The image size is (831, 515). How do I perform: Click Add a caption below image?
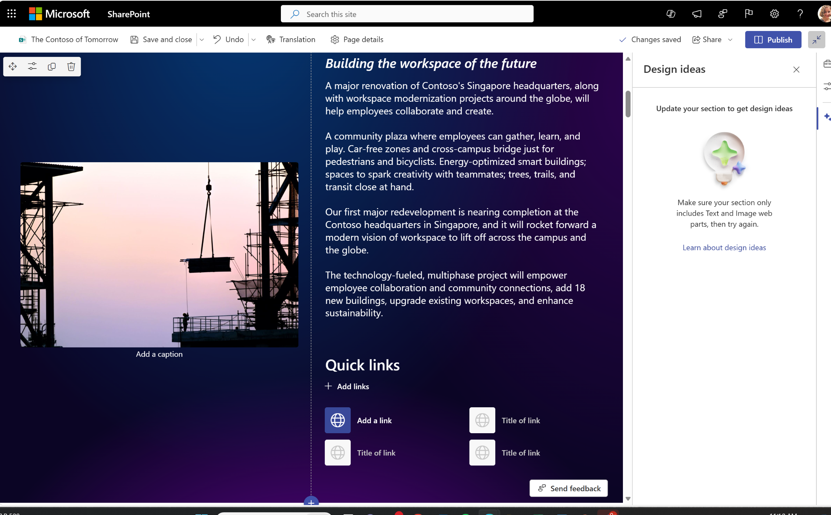click(159, 354)
